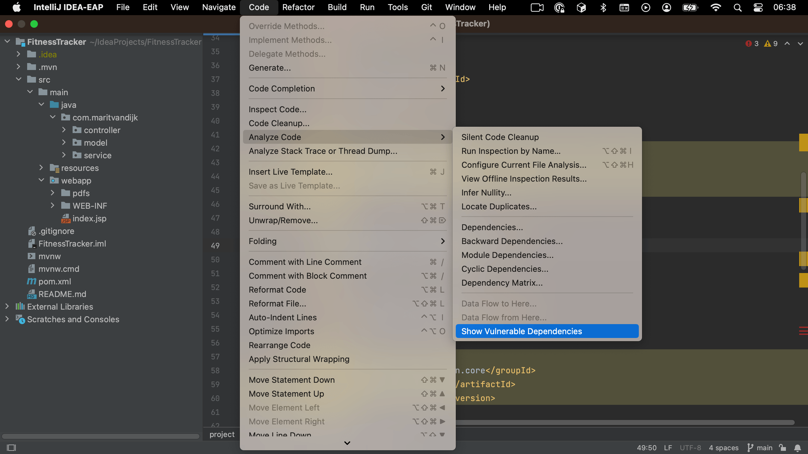Screen dimensions: 808x454
Task: Go to previous highlighted error arrow
Action: pyautogui.click(x=787, y=44)
